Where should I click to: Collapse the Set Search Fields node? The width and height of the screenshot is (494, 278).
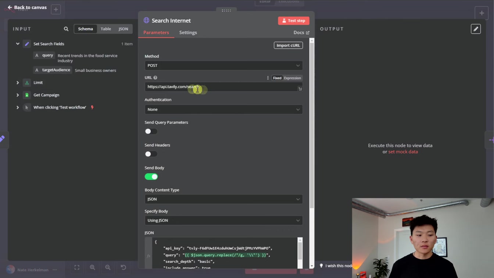(18, 44)
